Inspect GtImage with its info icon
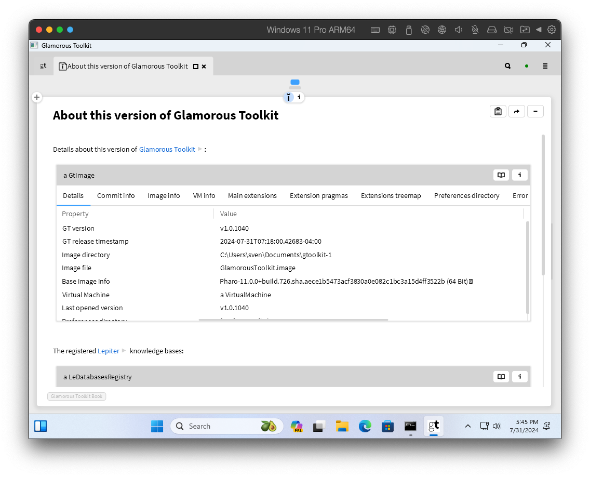The image size is (590, 477). (x=520, y=175)
